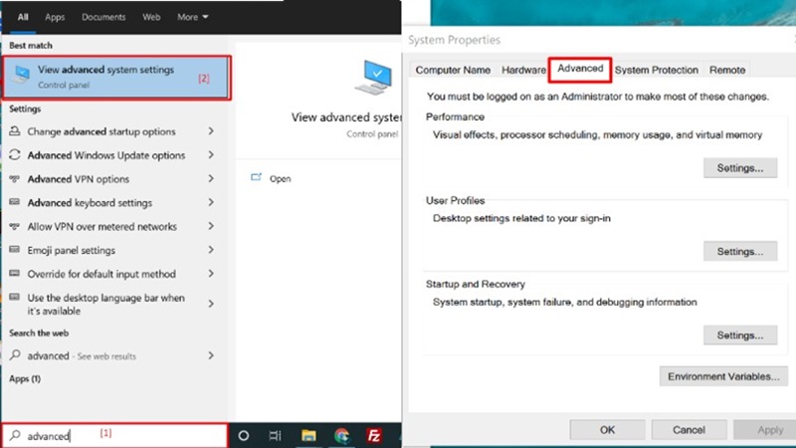This screenshot has width=796, height=448.
Task: Switch to the Advanced tab in System Properties
Action: 580,69
